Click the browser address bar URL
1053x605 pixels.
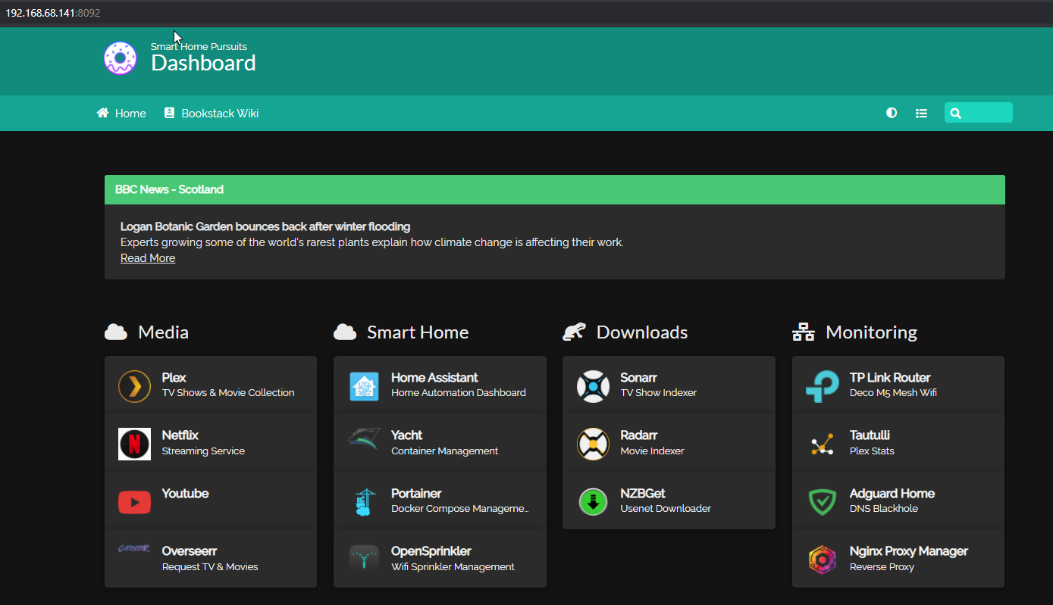click(x=53, y=13)
